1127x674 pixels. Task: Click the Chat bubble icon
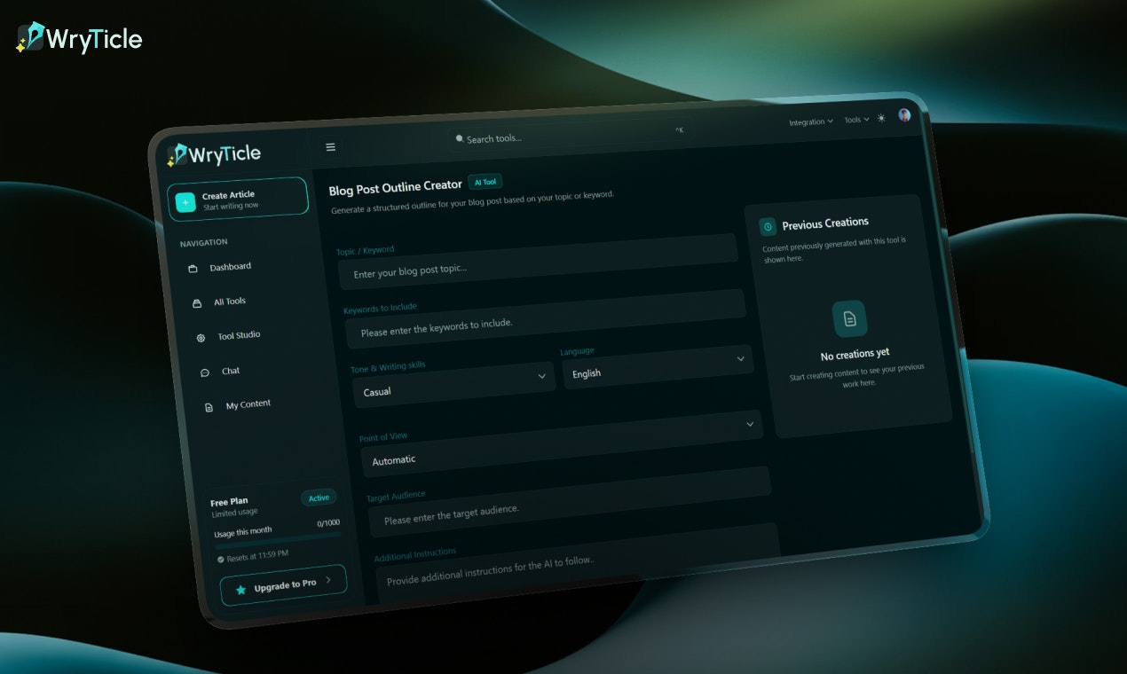(205, 373)
